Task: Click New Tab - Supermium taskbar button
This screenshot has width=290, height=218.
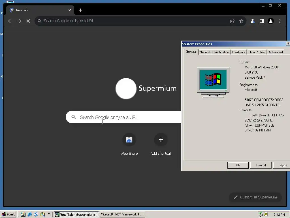Action: click(x=76, y=215)
